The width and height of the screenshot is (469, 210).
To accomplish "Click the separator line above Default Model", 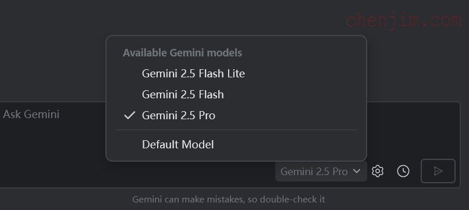I will 236,130.
